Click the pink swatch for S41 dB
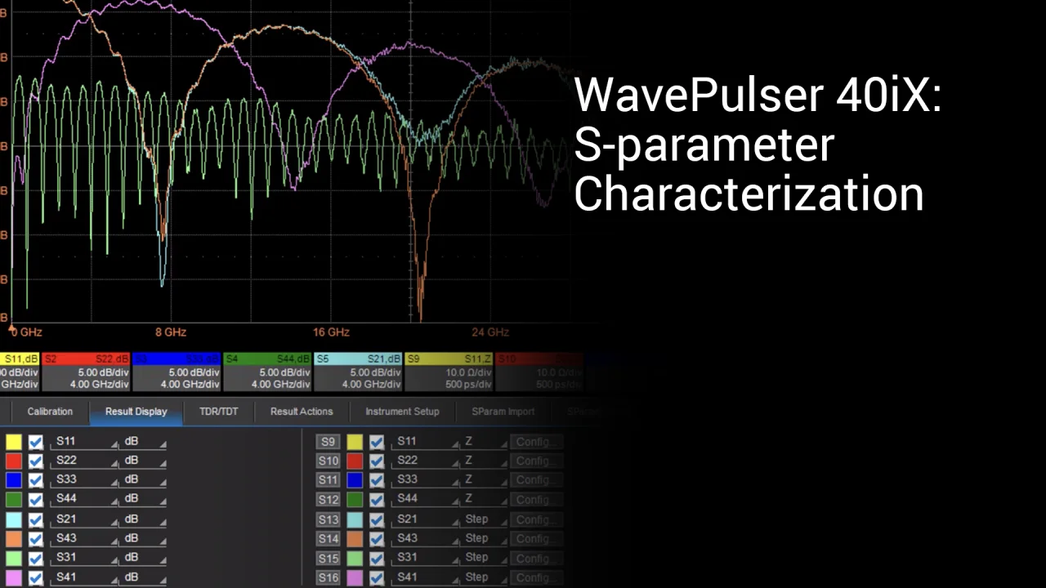Screen dimensions: 1046x588 point(14,578)
